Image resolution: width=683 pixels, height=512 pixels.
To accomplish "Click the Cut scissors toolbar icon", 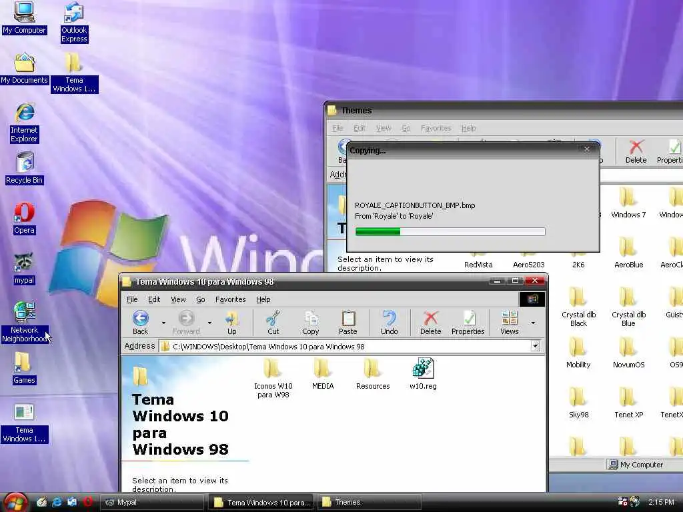I will (273, 323).
